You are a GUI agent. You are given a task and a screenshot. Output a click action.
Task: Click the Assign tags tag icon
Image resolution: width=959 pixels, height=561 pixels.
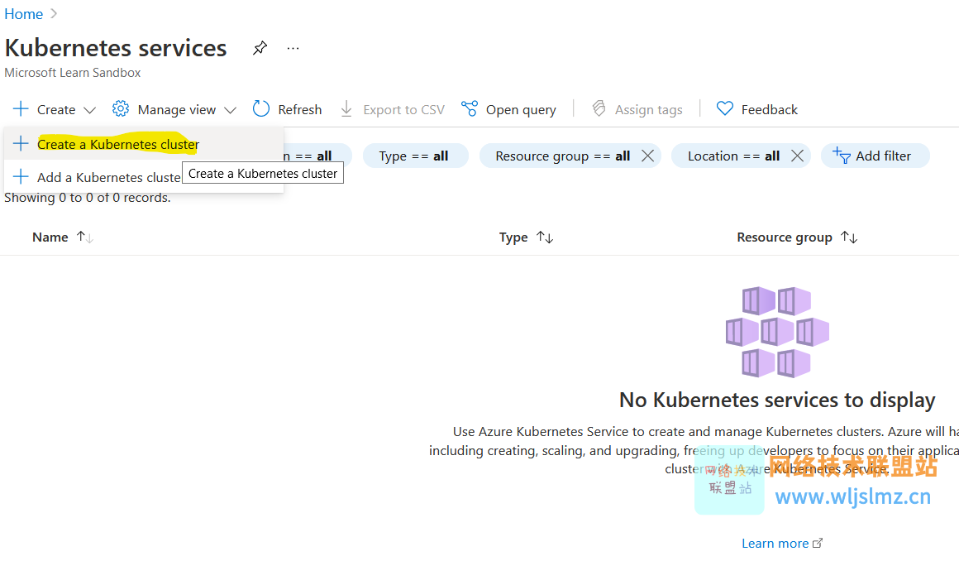click(599, 109)
